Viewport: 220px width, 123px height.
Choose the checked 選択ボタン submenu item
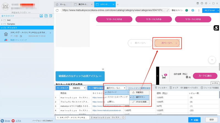point(139,97)
